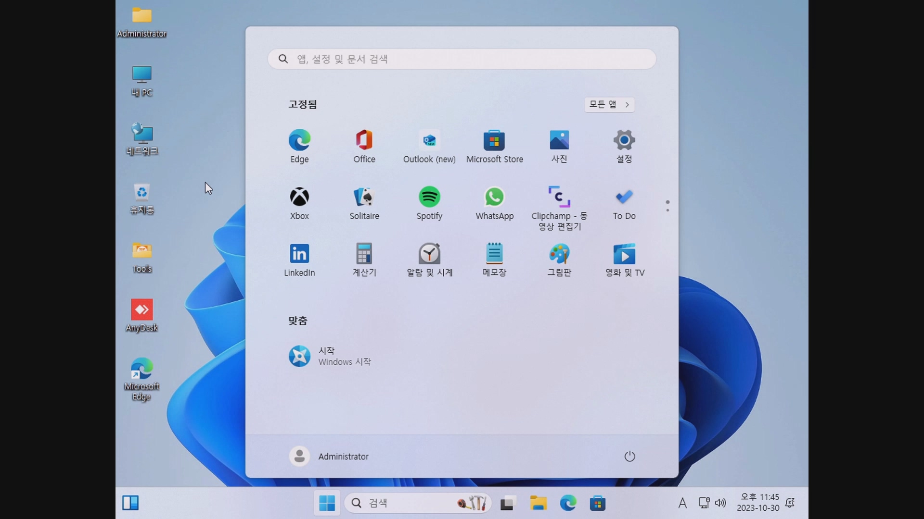This screenshot has height=519, width=924.
Task: Open Solitaire game
Action: [x=364, y=203]
